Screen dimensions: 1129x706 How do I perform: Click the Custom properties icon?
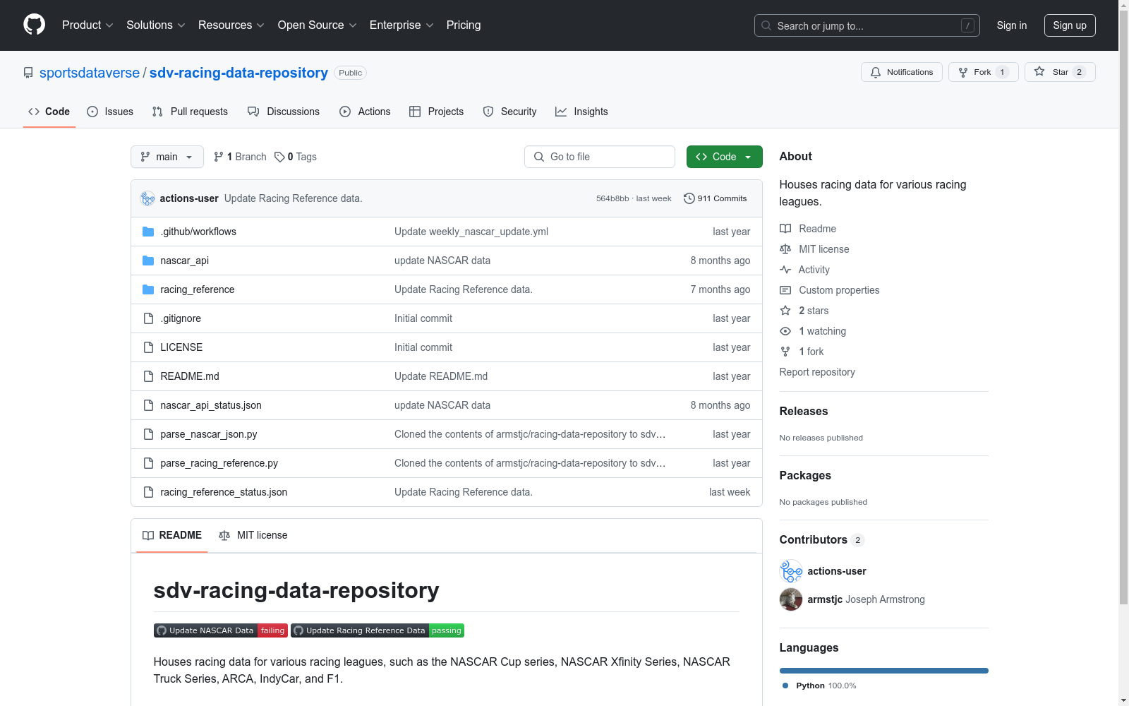tap(785, 290)
